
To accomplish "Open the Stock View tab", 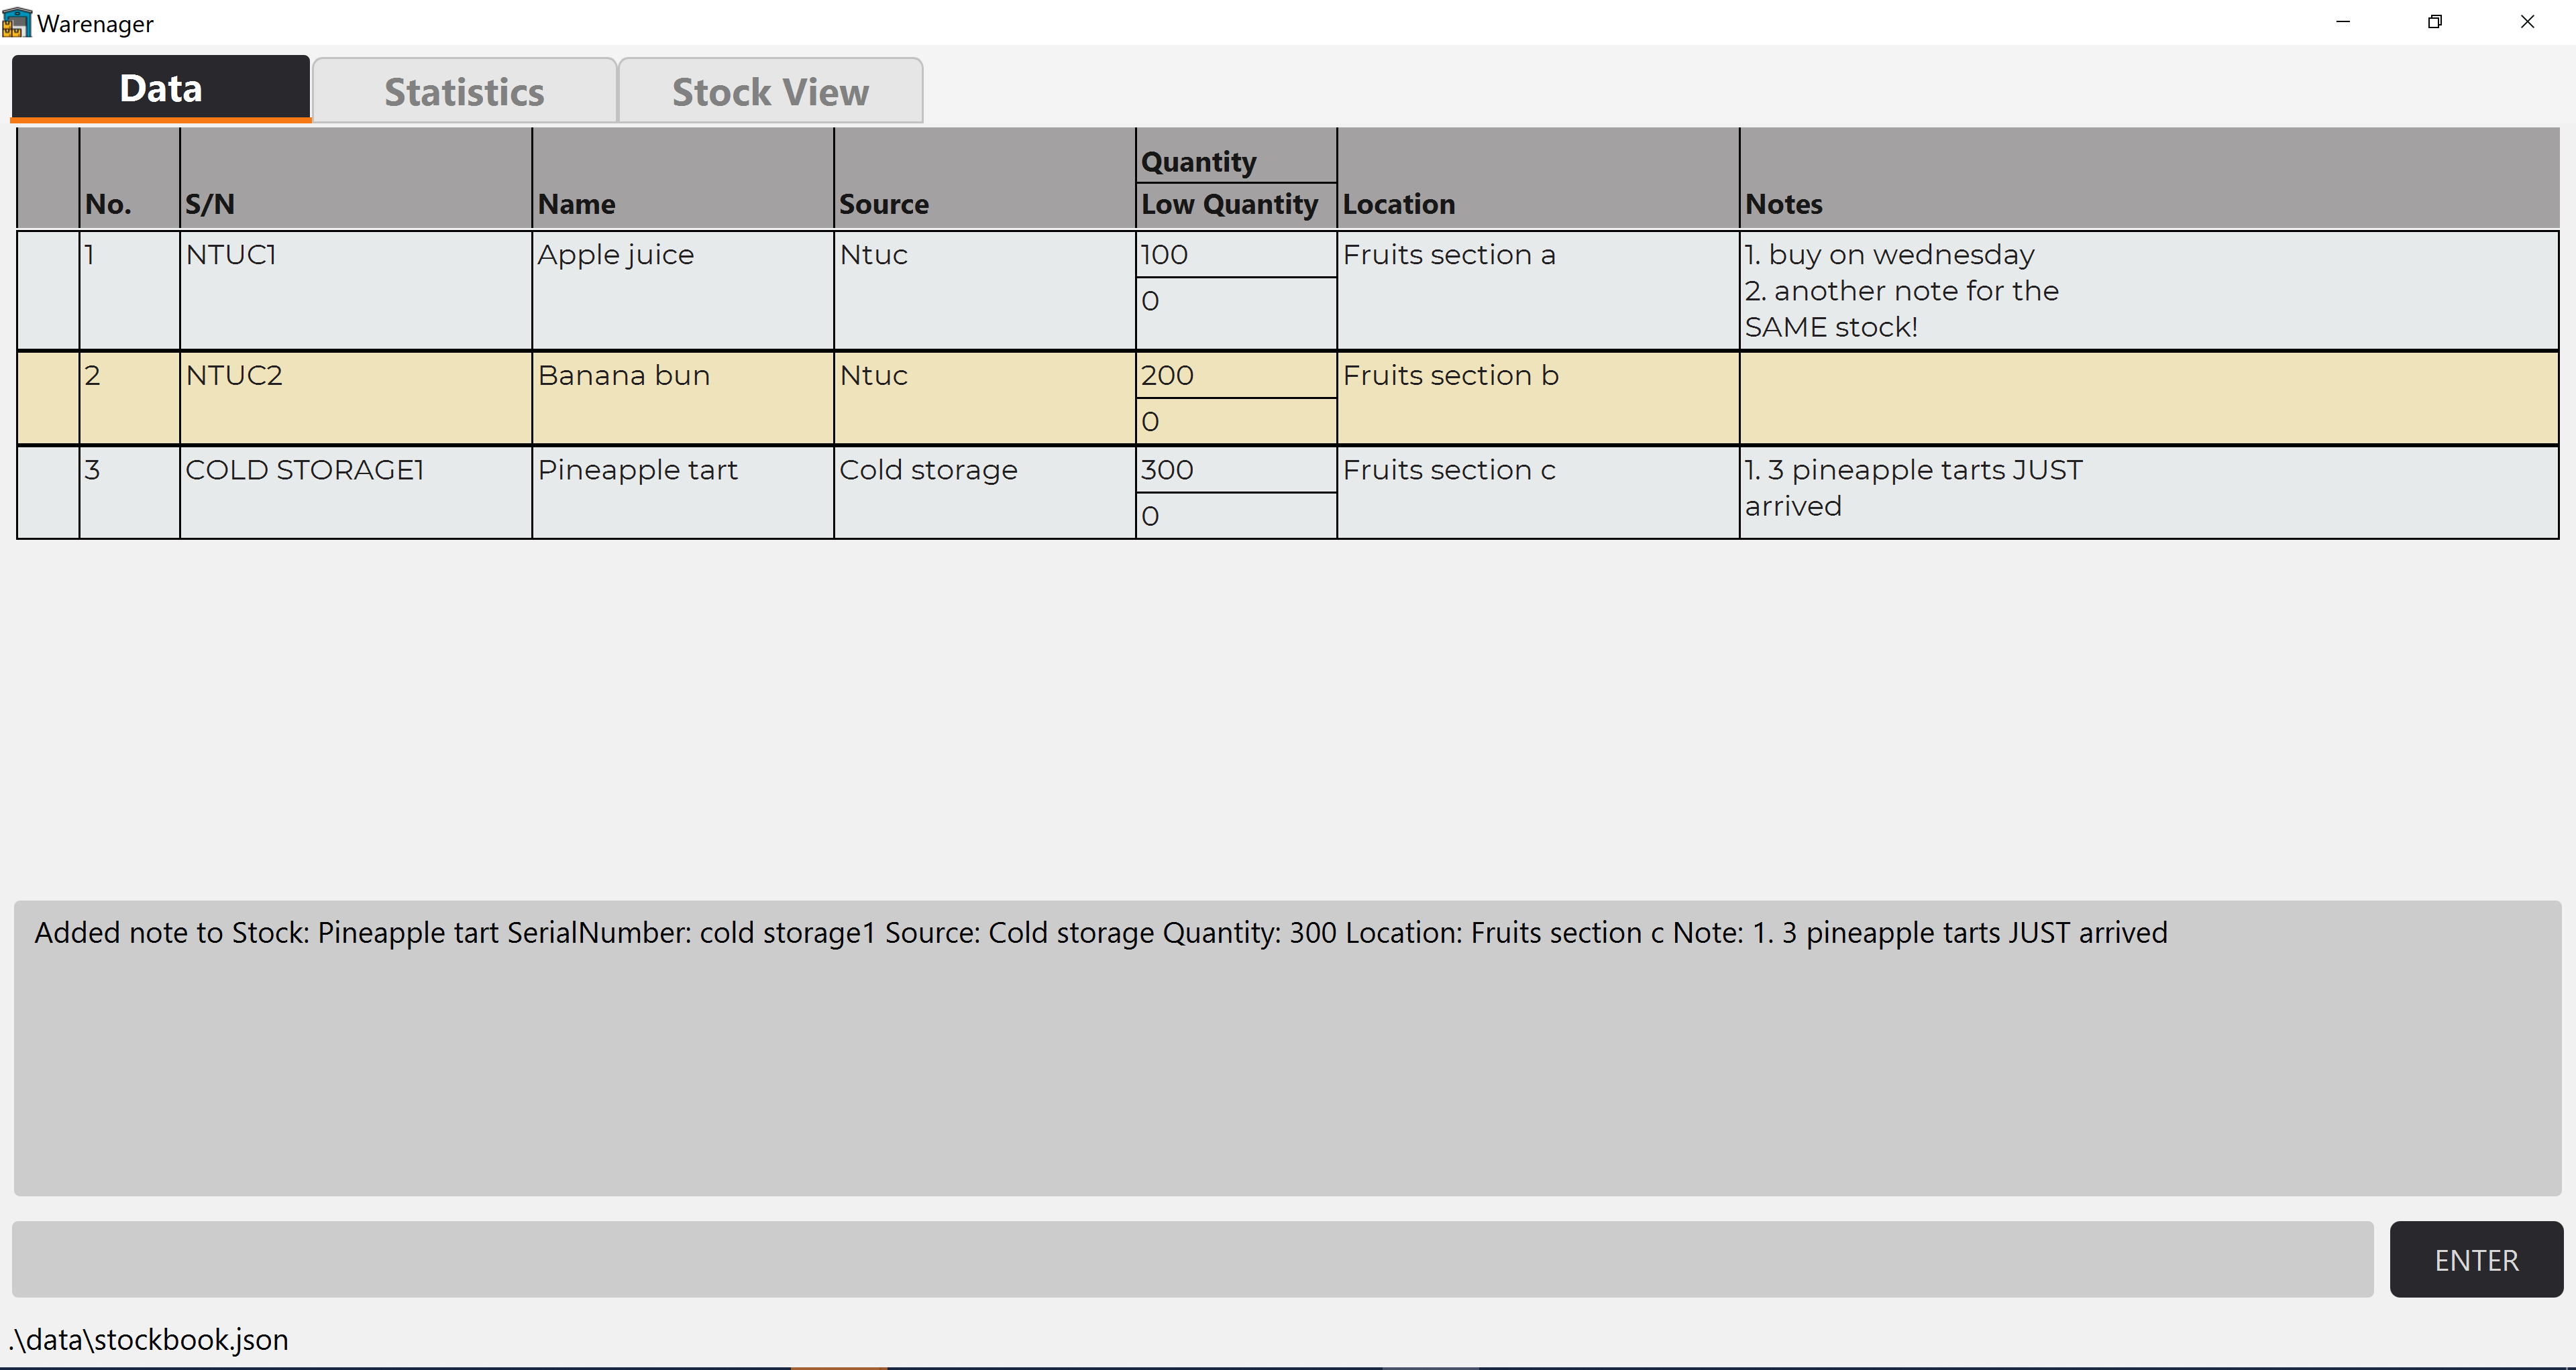I will point(770,92).
